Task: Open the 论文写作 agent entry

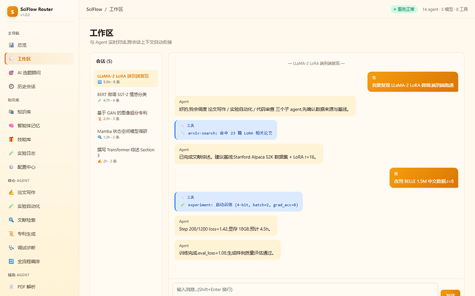Action: click(39, 192)
